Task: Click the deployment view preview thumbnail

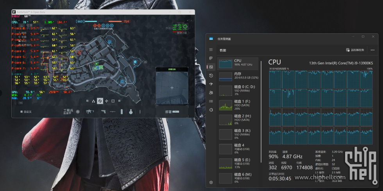Action: (172, 88)
